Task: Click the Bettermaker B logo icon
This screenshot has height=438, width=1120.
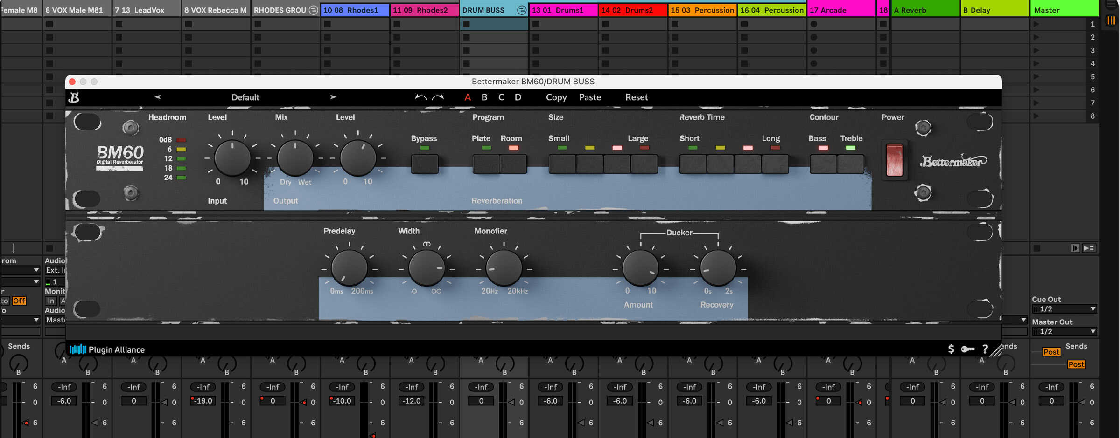Action: coord(74,97)
